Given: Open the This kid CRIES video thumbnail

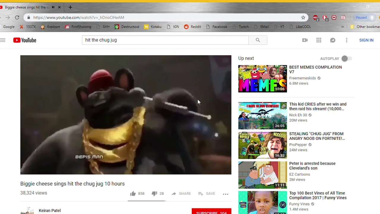Looking at the screenshot, I should point(262,116).
